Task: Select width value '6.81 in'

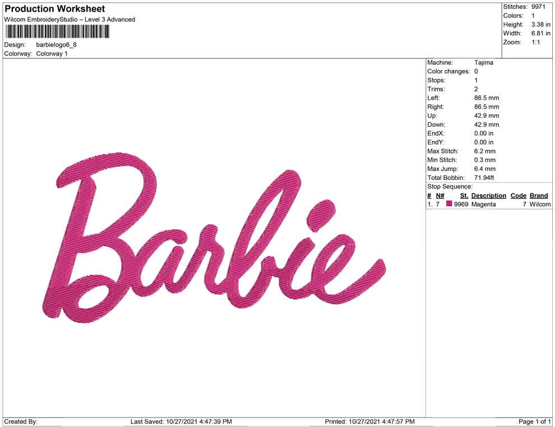Action: [541, 33]
